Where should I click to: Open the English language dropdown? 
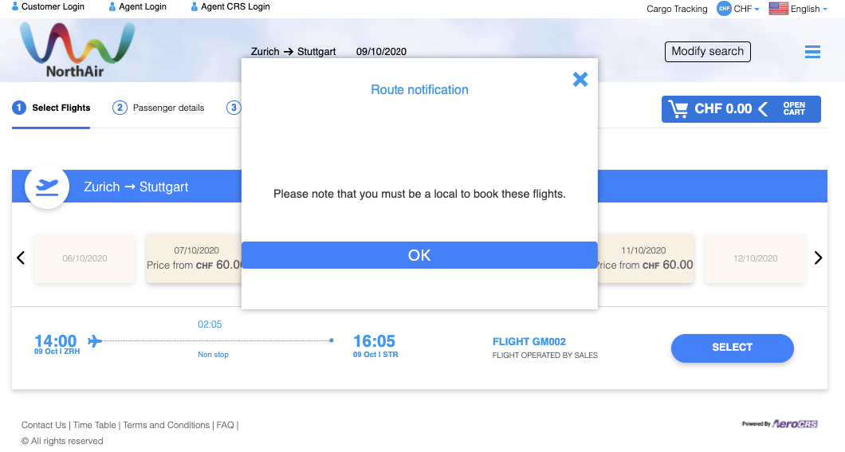pyautogui.click(x=808, y=9)
